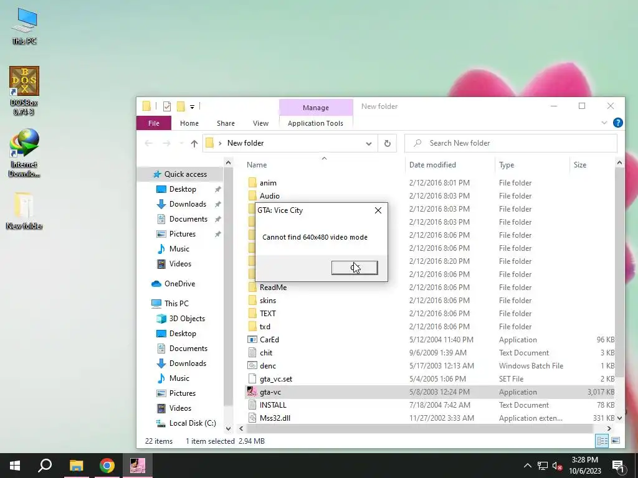638x478 pixels.
Task: Click the file list vertical scrollbar
Action: coord(619,273)
